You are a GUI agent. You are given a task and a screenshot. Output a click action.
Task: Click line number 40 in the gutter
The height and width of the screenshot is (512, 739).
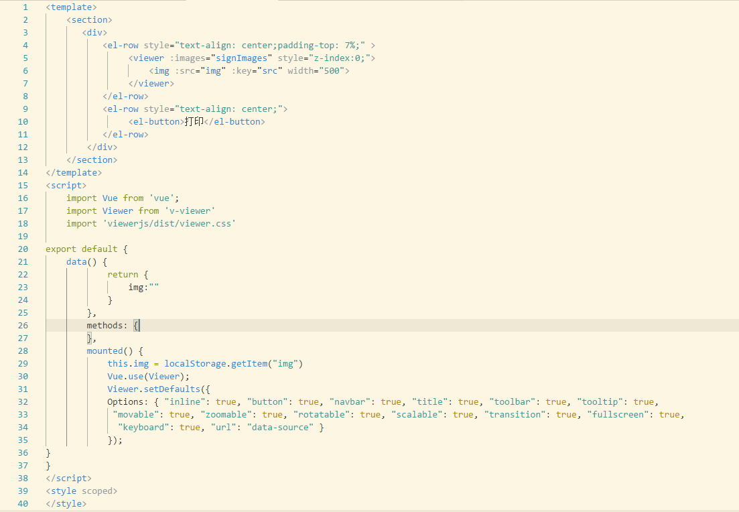[x=23, y=503]
